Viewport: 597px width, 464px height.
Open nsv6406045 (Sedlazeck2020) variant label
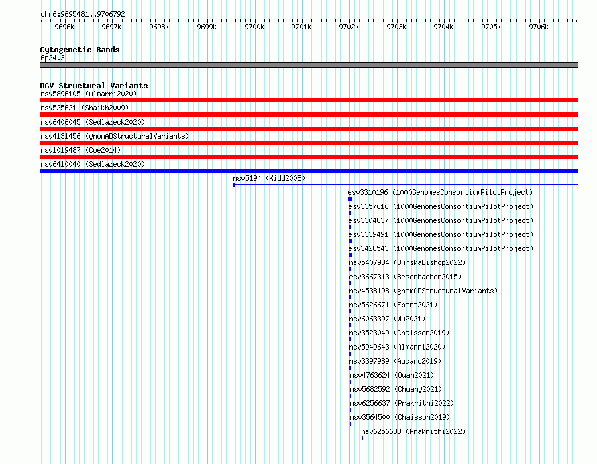pos(93,122)
